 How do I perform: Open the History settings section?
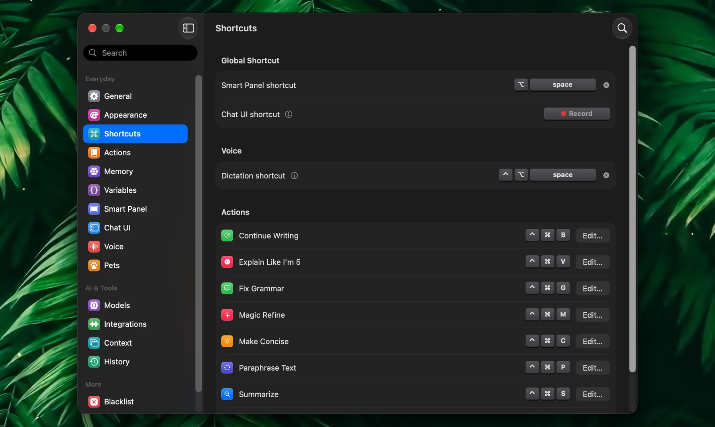pos(135,362)
